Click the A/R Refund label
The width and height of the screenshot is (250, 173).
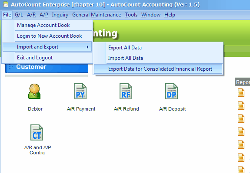[x=126, y=109]
